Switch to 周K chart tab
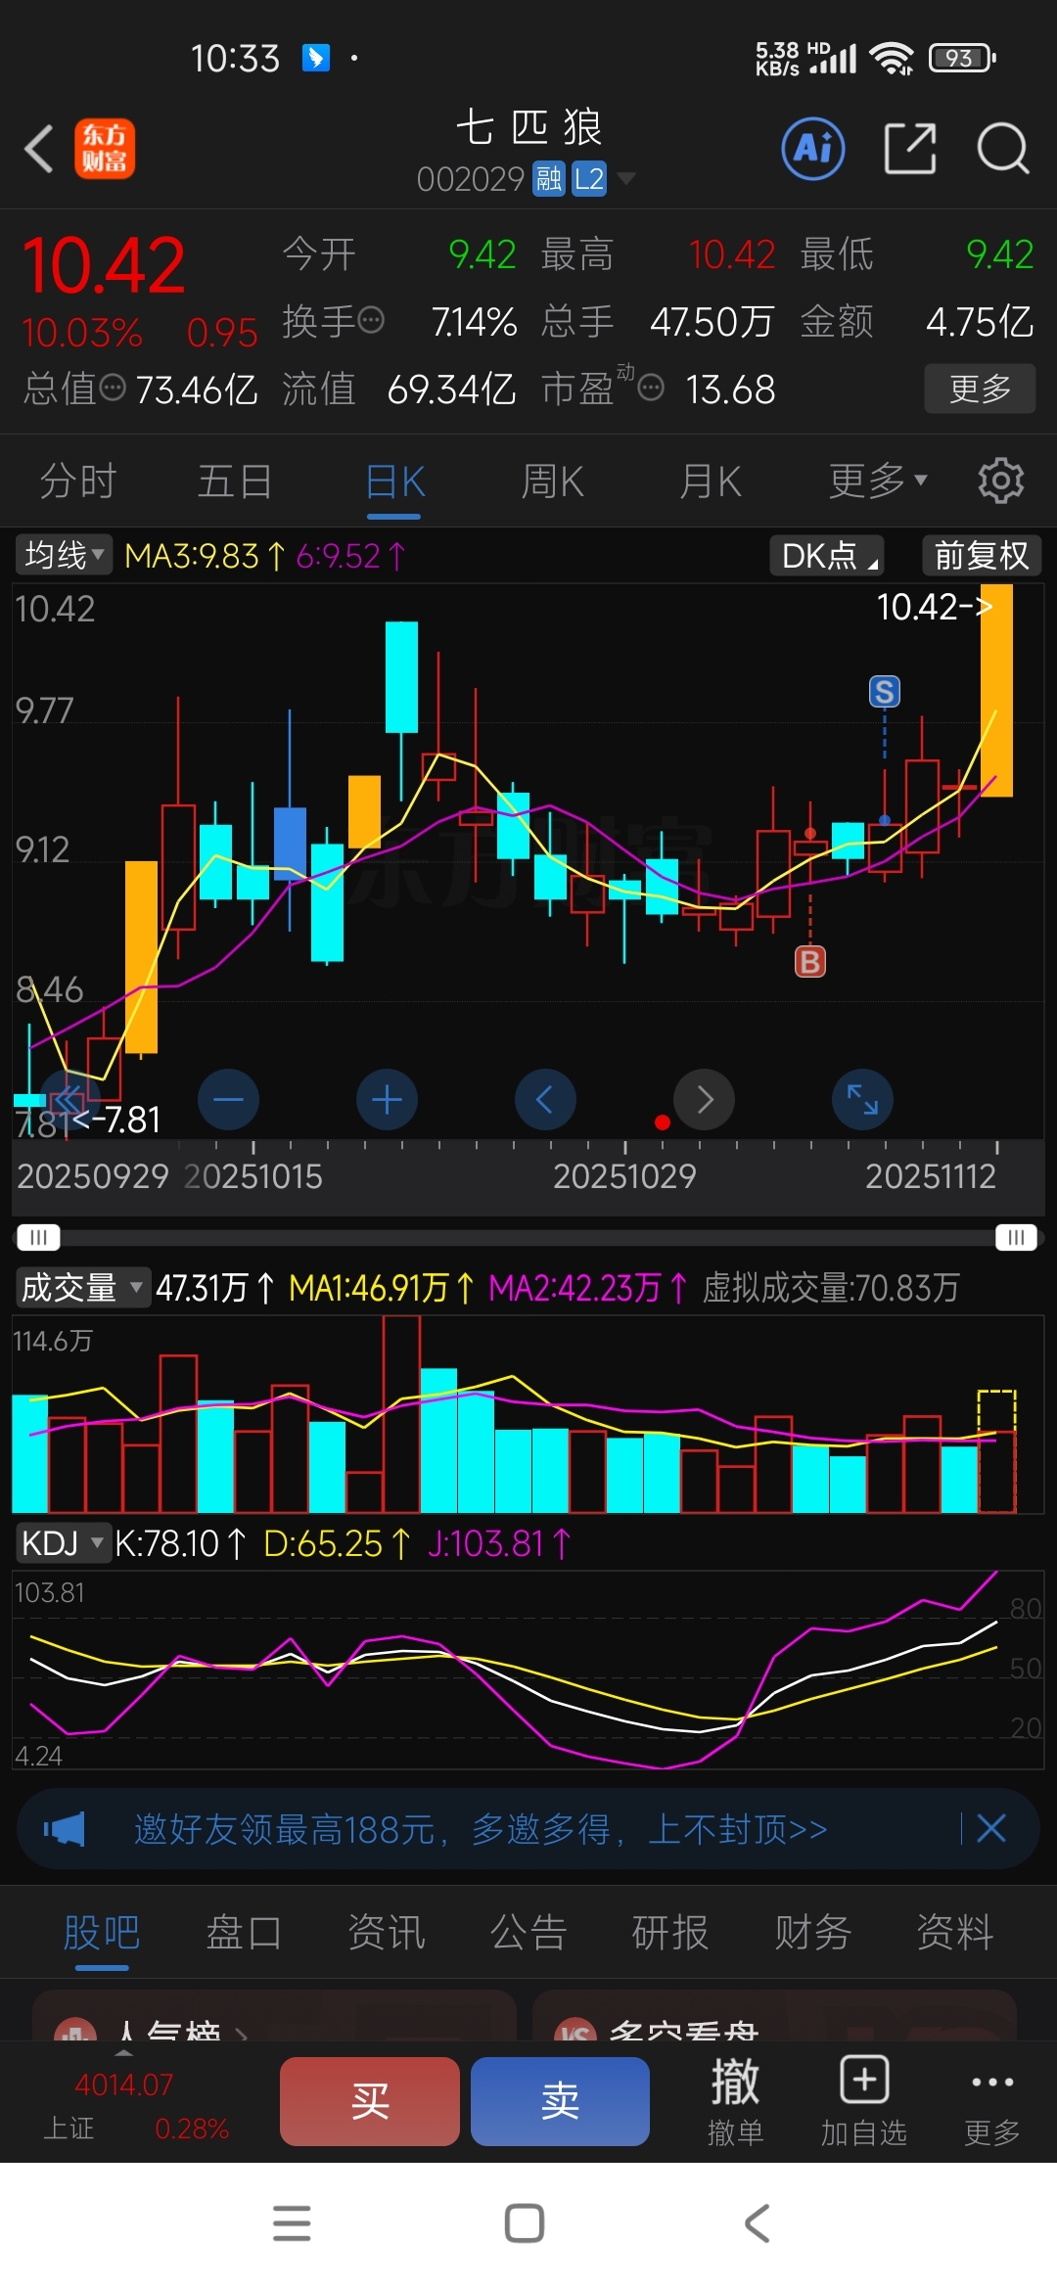Image resolution: width=1057 pixels, height=2290 pixels. pyautogui.click(x=552, y=481)
